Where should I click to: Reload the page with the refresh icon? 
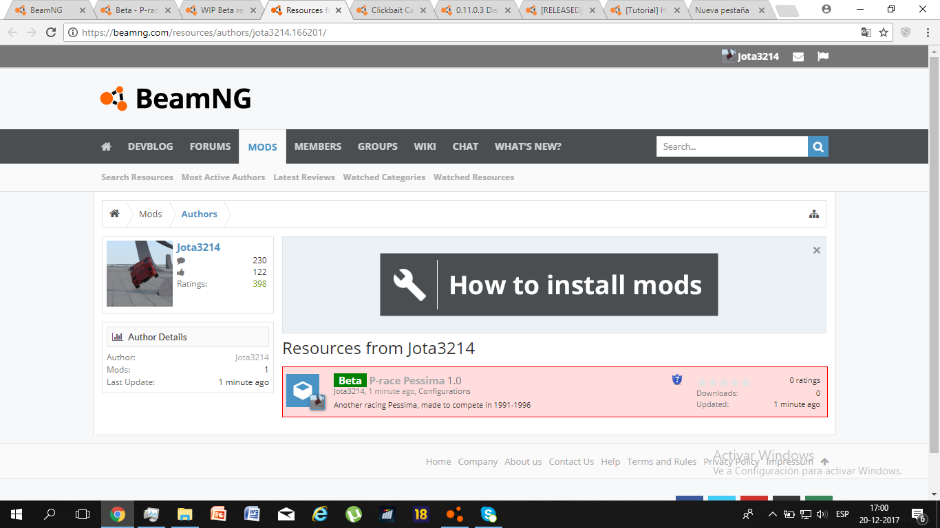51,32
